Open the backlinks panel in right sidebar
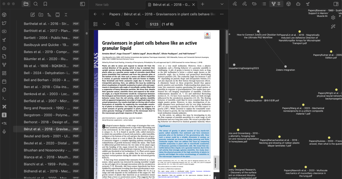 (x=235, y=4)
